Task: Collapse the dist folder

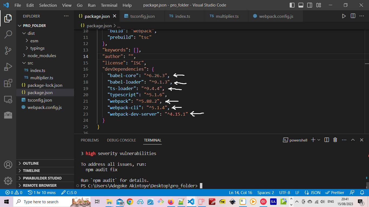Action: [x=31, y=33]
